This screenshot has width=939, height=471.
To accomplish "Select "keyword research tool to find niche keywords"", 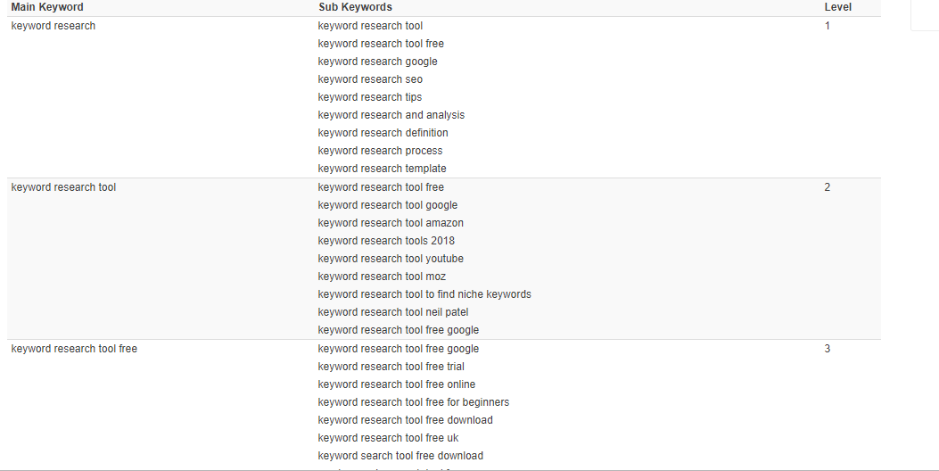I will click(424, 294).
